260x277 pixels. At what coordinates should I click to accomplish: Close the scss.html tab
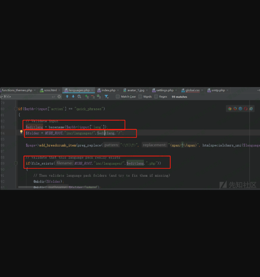point(59,90)
